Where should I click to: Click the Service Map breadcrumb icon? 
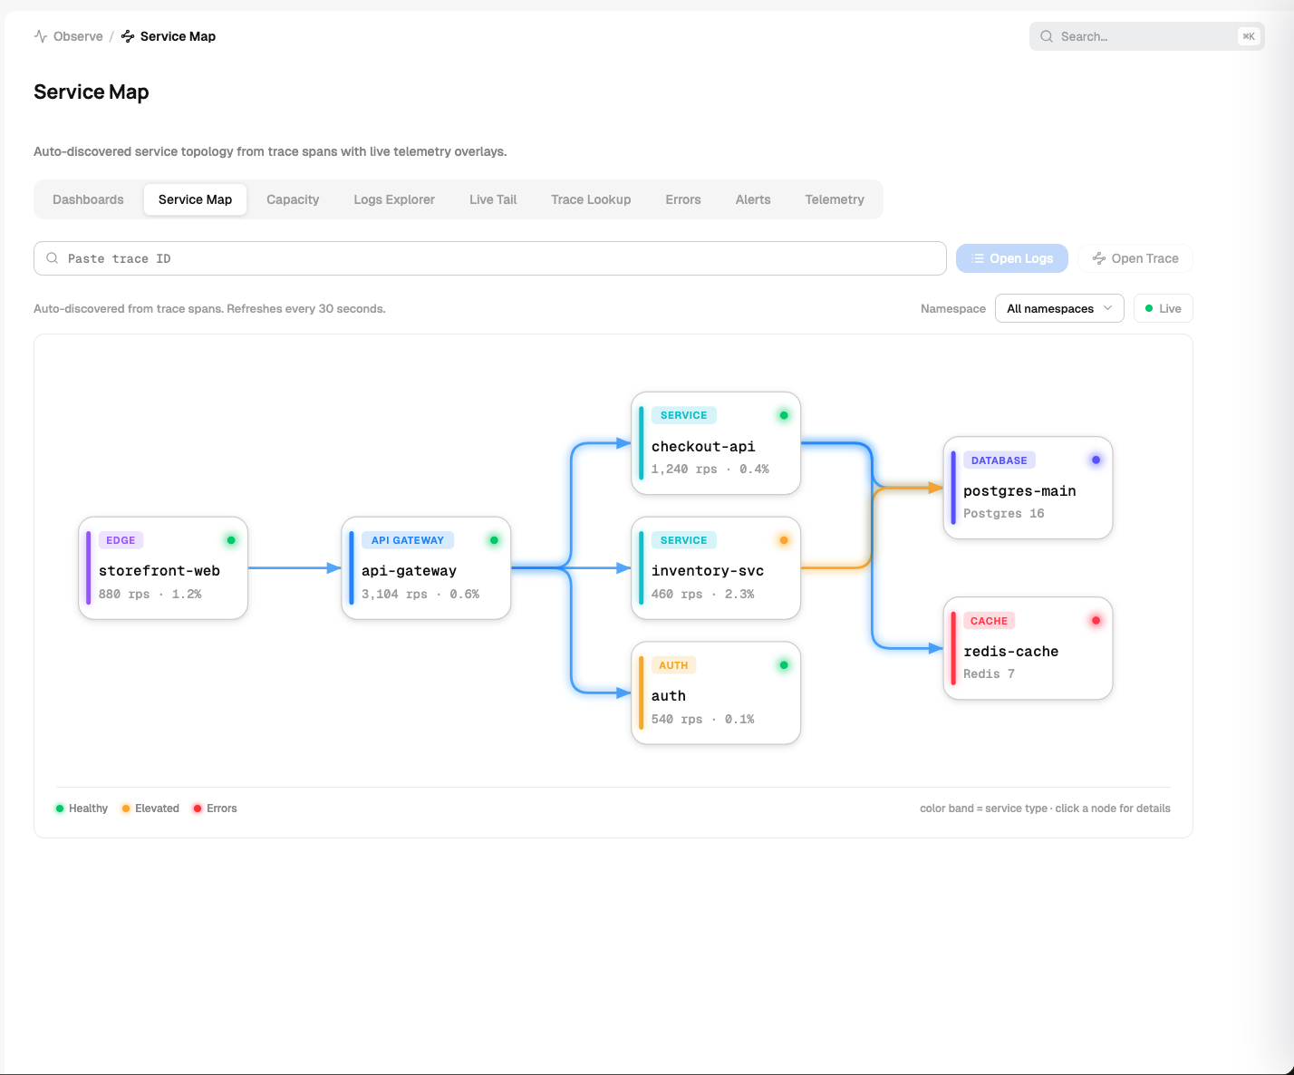coord(128,36)
